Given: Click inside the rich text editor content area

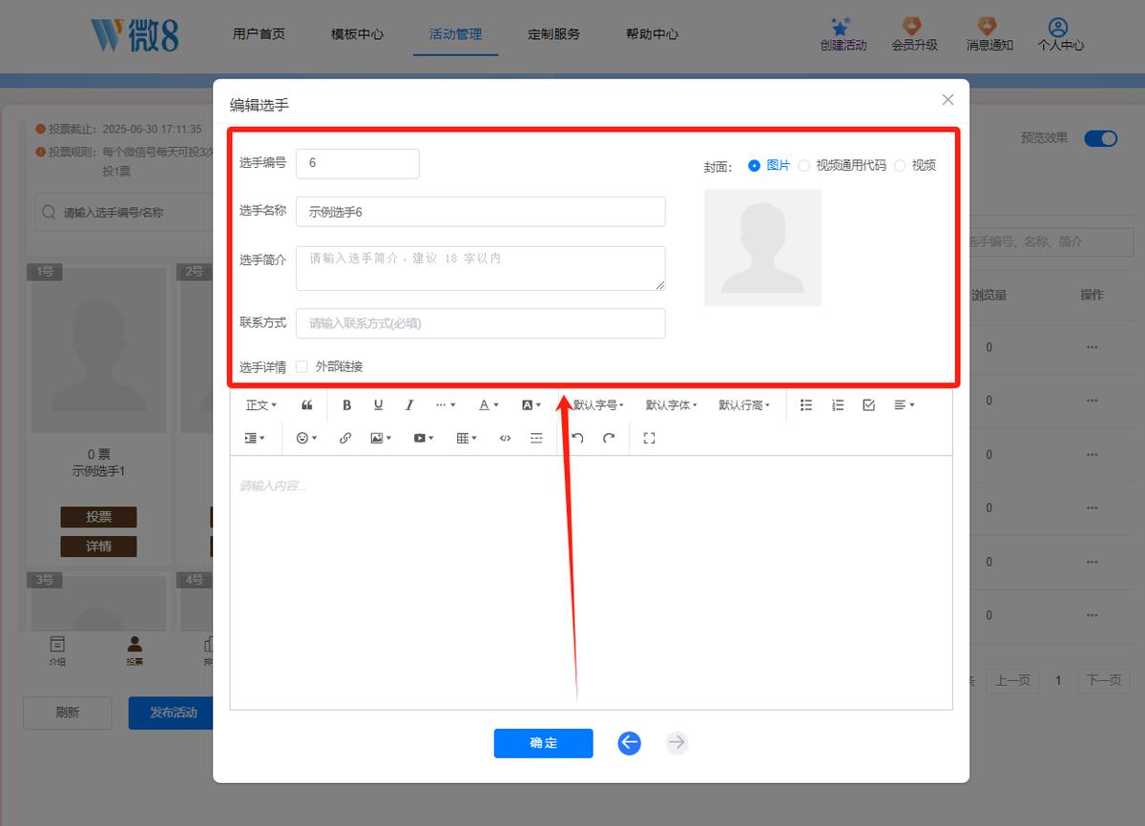Looking at the screenshot, I should coord(591,582).
